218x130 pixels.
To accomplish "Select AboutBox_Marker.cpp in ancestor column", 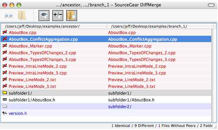I will (30, 46).
